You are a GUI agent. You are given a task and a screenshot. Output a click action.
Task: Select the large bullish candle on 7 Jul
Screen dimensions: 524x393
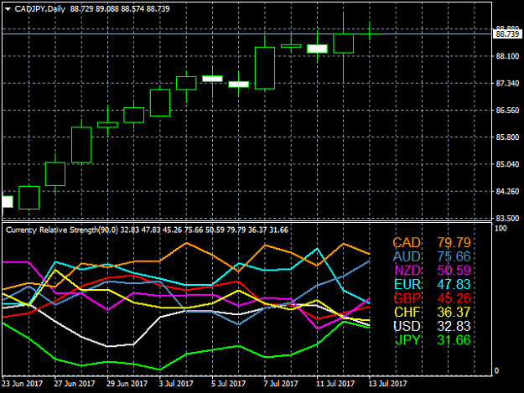coord(265,68)
